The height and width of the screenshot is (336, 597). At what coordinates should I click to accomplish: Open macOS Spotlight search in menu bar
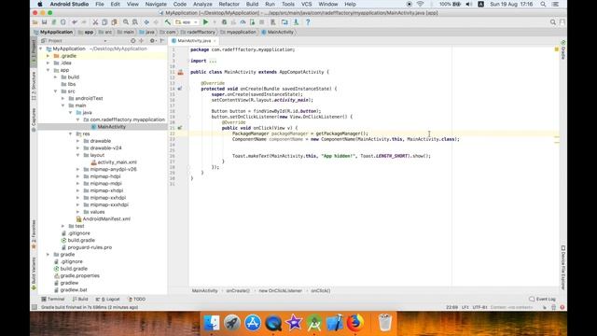coord(543,4)
